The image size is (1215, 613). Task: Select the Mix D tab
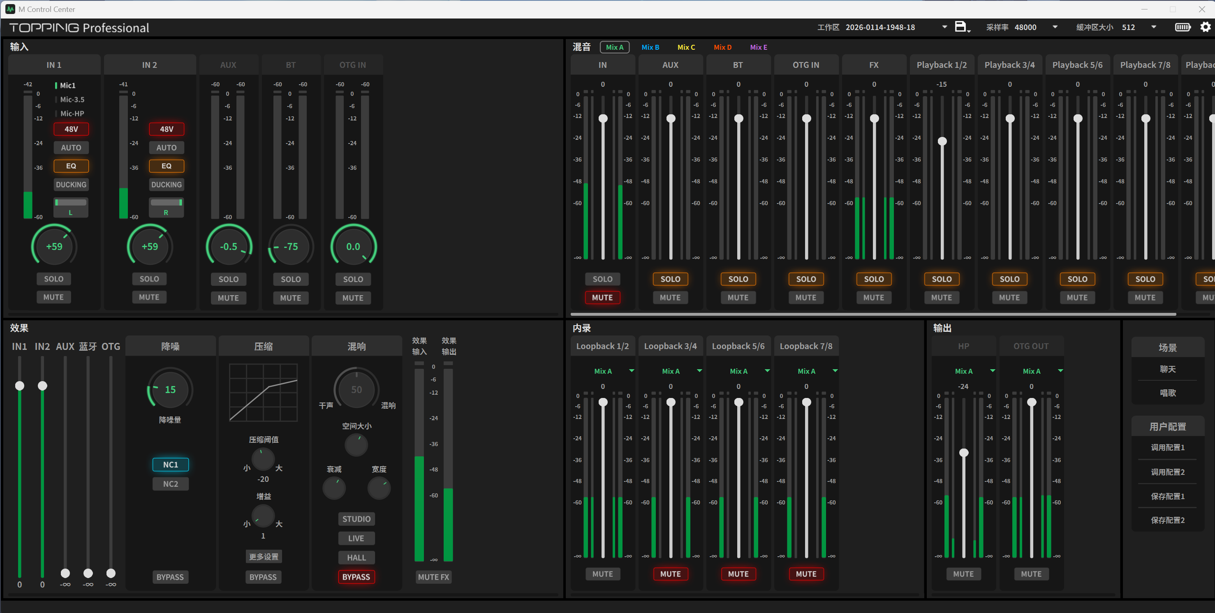[722, 47]
